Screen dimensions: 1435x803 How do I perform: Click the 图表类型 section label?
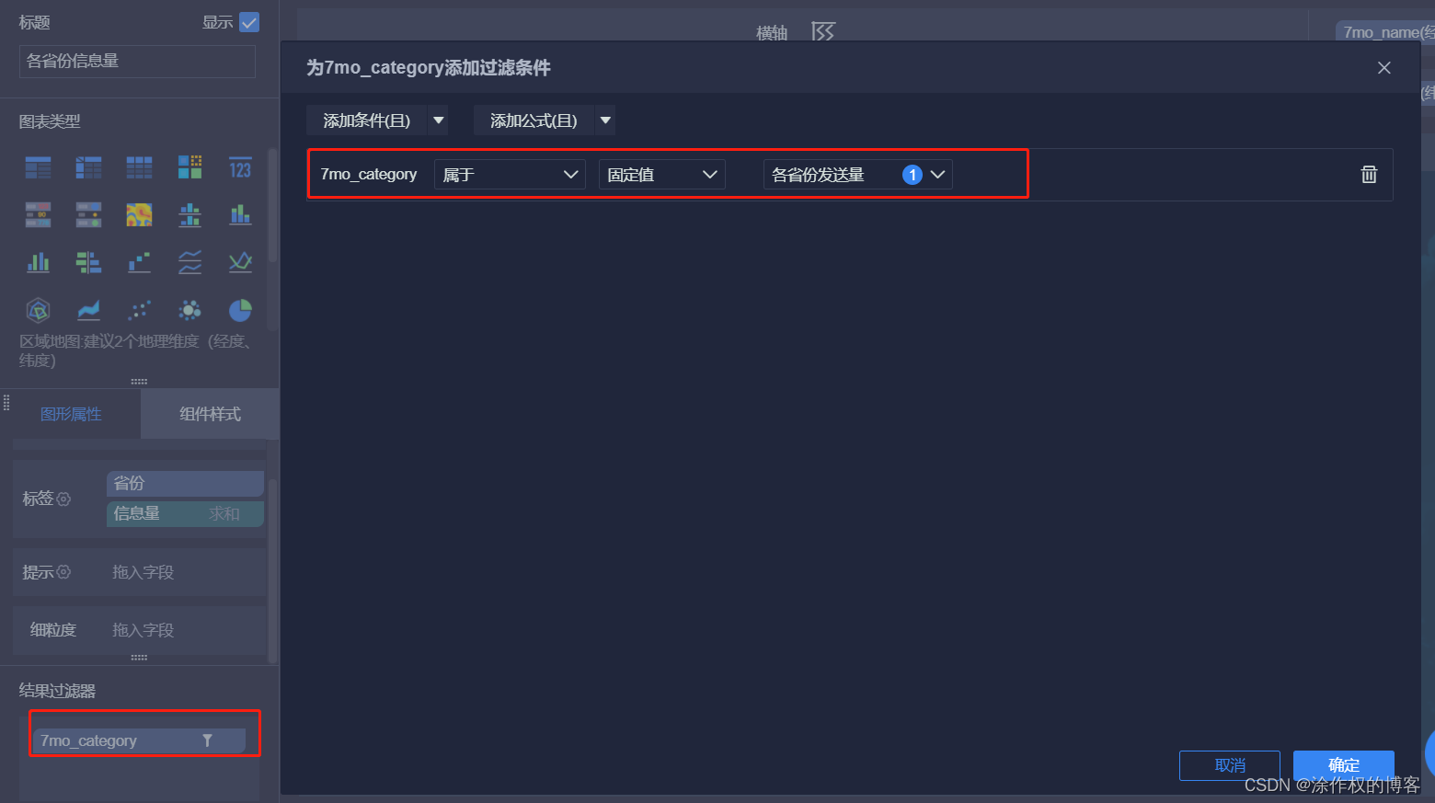[50, 121]
